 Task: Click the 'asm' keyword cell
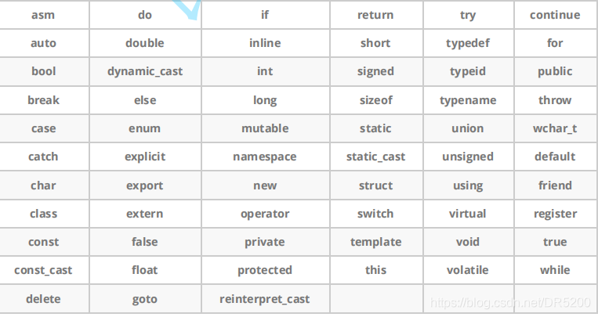(x=43, y=15)
